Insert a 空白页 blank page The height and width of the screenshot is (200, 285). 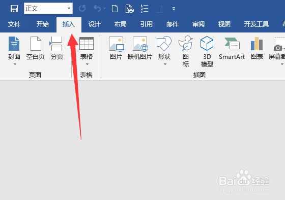pos(36,48)
